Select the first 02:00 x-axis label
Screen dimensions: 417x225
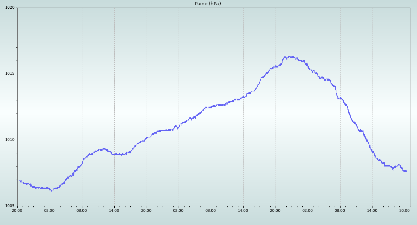(x=49, y=210)
